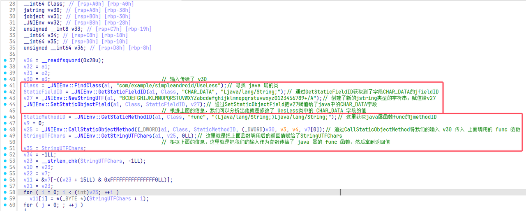Click the blue dot on line 60

5,205
